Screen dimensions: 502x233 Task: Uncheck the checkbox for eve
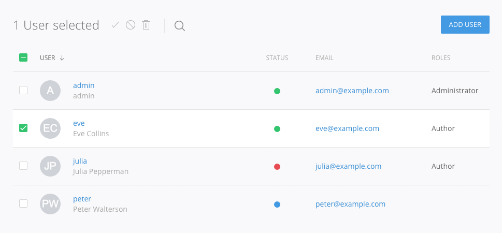(x=23, y=128)
